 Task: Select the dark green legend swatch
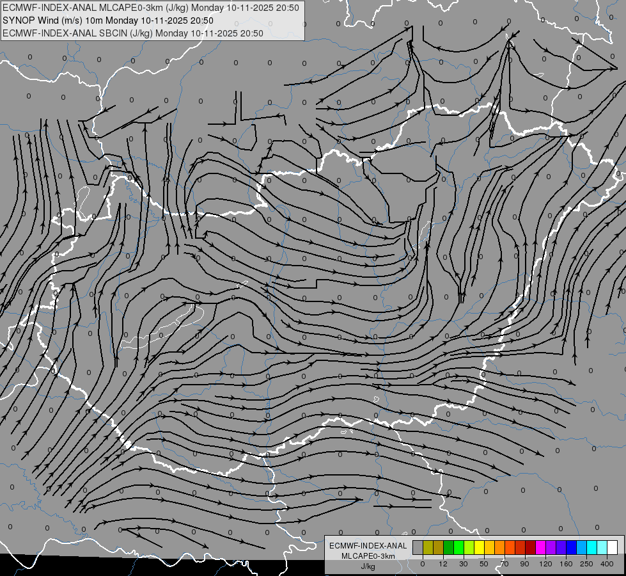(448, 547)
